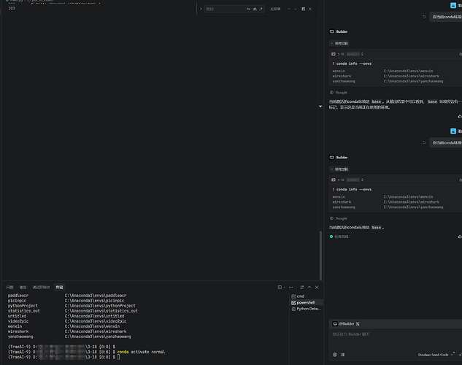Click like icon under first response
The width and height of the screenshot is (462, 365).
(x=460, y=117)
